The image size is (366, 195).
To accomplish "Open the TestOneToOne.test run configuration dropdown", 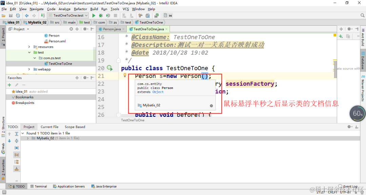I will (x=68, y=15).
